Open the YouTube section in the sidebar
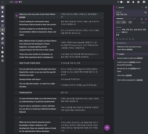 (2, 16)
